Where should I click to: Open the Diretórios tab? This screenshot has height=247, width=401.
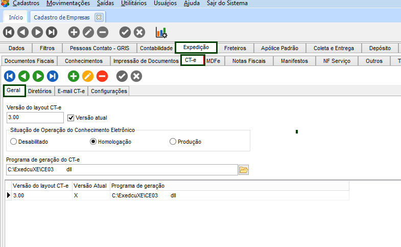(x=40, y=91)
